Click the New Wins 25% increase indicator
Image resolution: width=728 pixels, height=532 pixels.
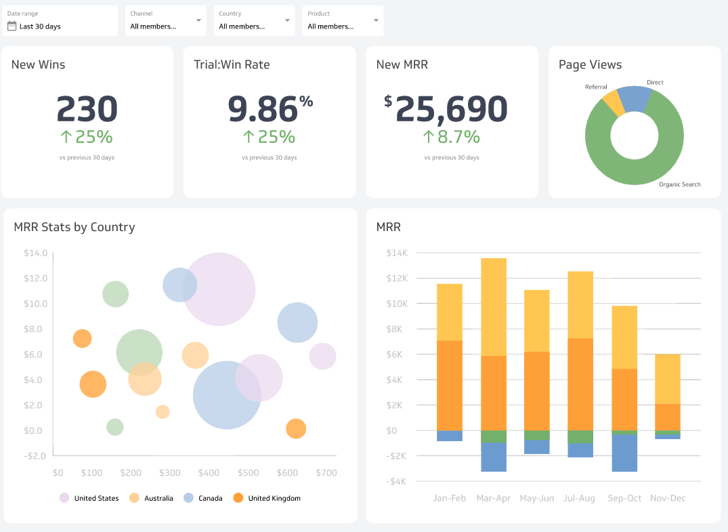coord(87,137)
